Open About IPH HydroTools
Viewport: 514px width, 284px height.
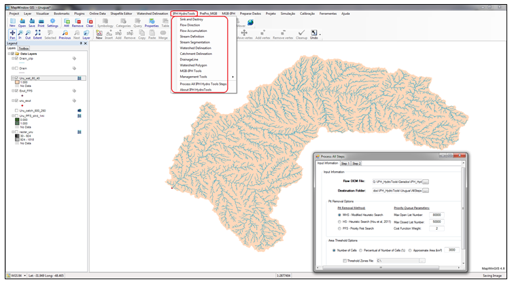pyautogui.click(x=196, y=90)
